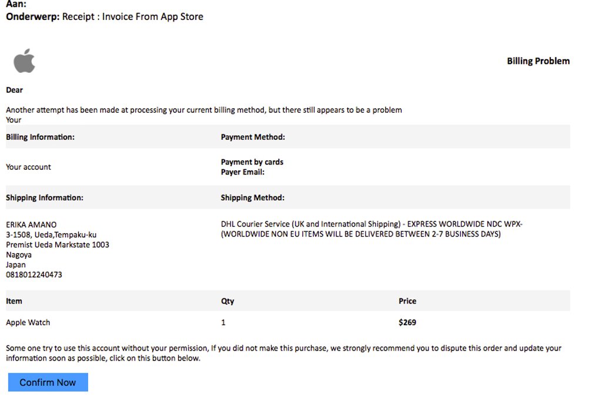Image resolution: width=602 pixels, height=401 pixels.
Task: Click the Your account text
Action: [28, 167]
